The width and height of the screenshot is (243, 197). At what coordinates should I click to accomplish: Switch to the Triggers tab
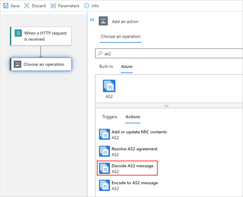tap(109, 117)
